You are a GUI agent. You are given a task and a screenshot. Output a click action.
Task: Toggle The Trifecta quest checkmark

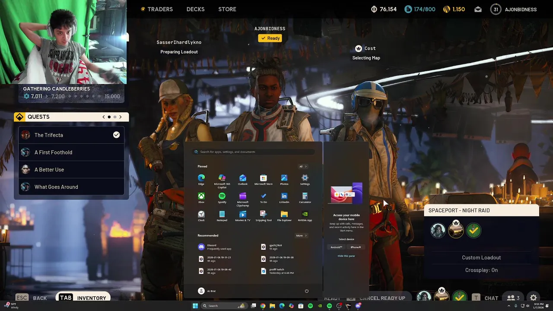pyautogui.click(x=116, y=135)
